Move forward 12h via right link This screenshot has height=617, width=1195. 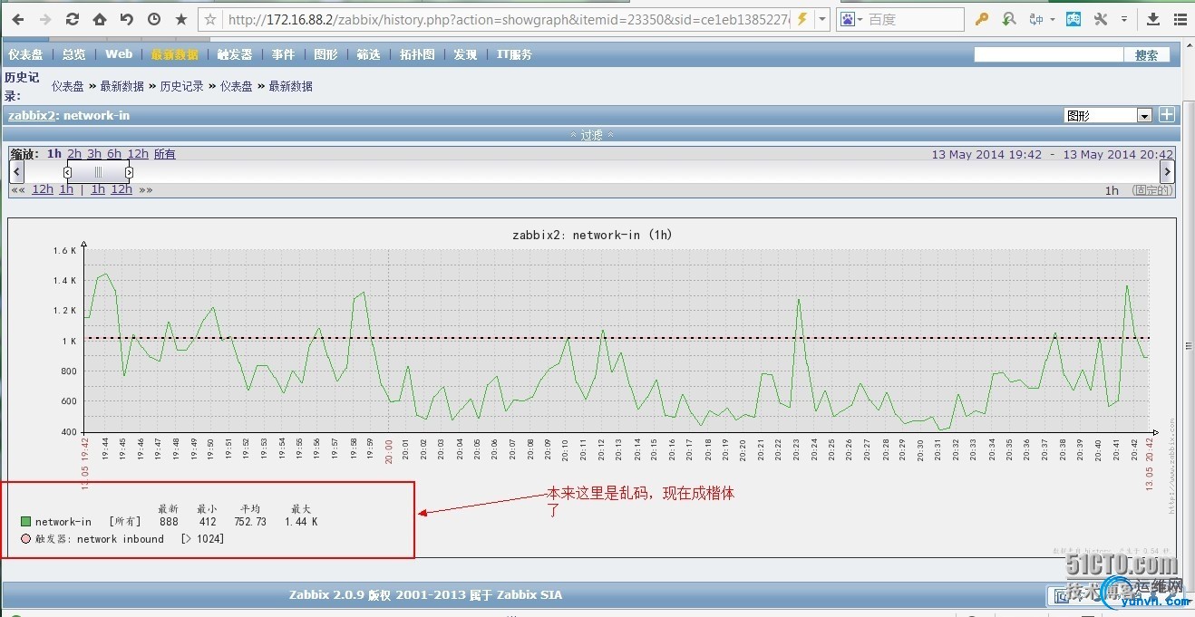121,189
